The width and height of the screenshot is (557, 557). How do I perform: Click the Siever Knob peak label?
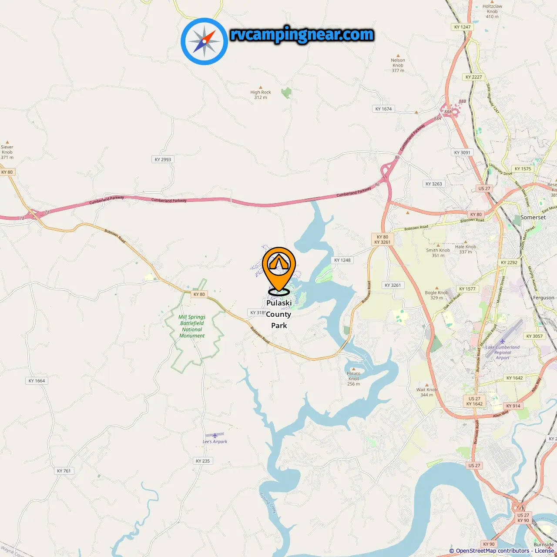point(7,152)
